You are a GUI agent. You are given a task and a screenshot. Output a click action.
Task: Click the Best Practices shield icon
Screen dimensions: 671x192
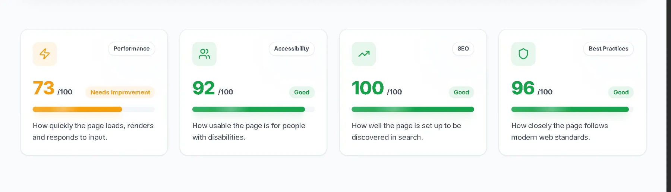(x=523, y=54)
